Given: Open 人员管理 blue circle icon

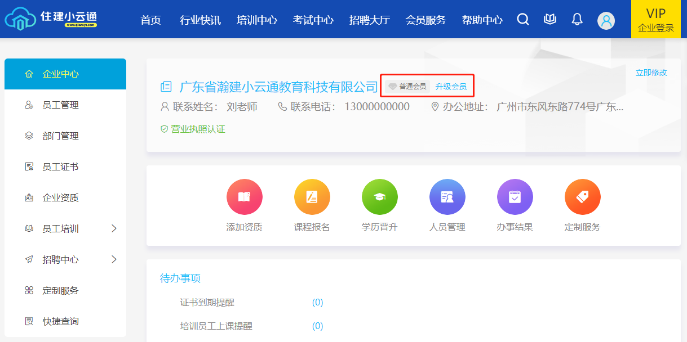Looking at the screenshot, I should point(447,197).
